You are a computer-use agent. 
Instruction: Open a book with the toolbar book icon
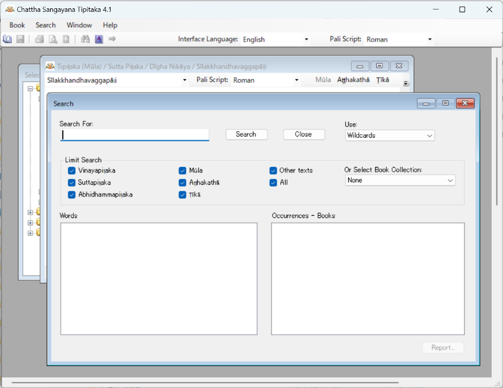(7, 39)
